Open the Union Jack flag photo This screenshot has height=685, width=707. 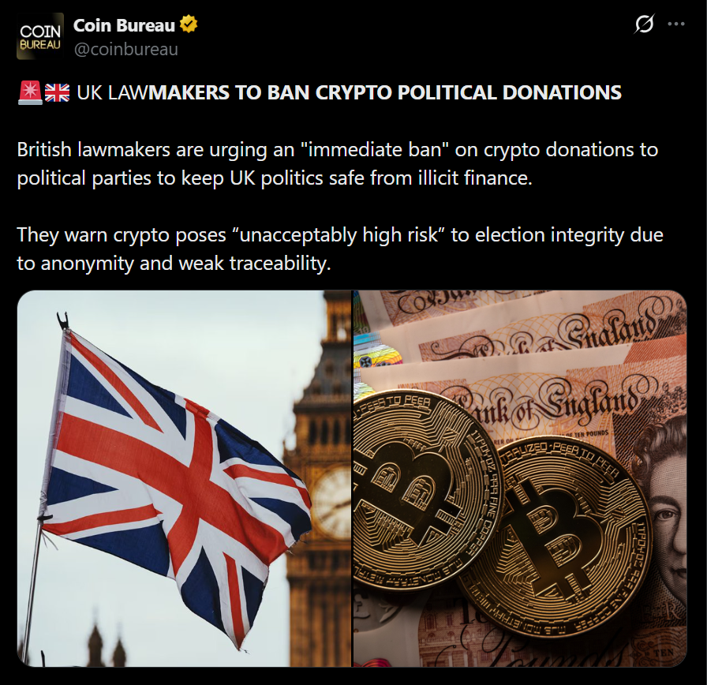click(184, 478)
